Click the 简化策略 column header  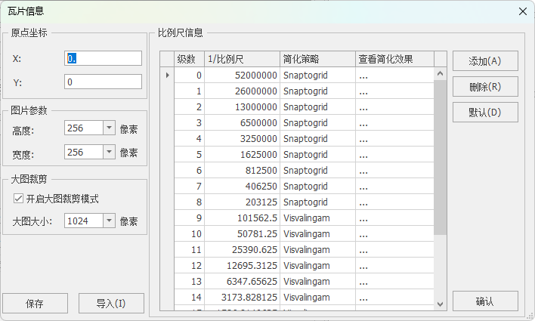317,59
